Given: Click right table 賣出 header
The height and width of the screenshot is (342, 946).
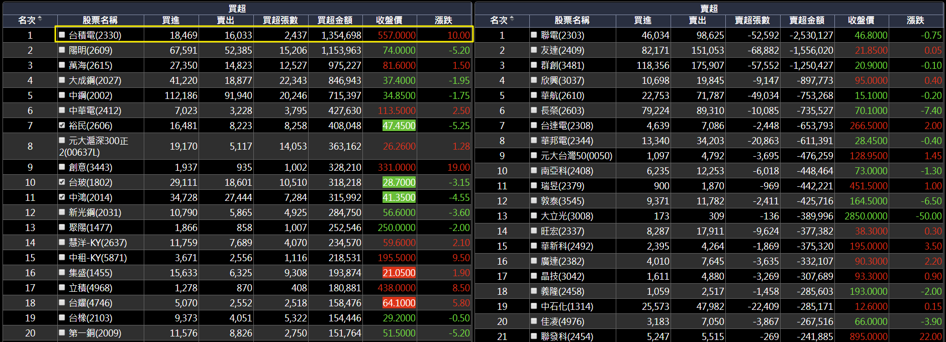Looking at the screenshot, I should coord(698,20).
